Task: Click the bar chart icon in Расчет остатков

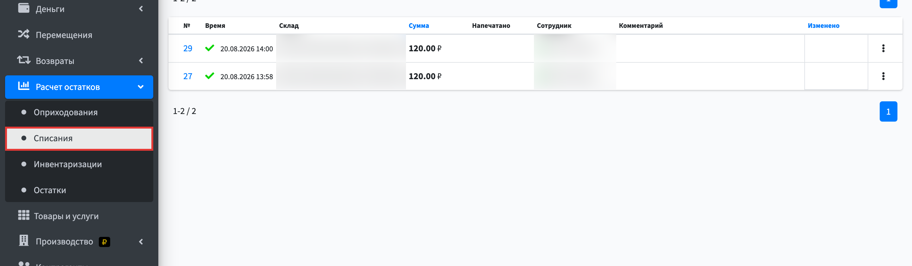Action: click(24, 86)
